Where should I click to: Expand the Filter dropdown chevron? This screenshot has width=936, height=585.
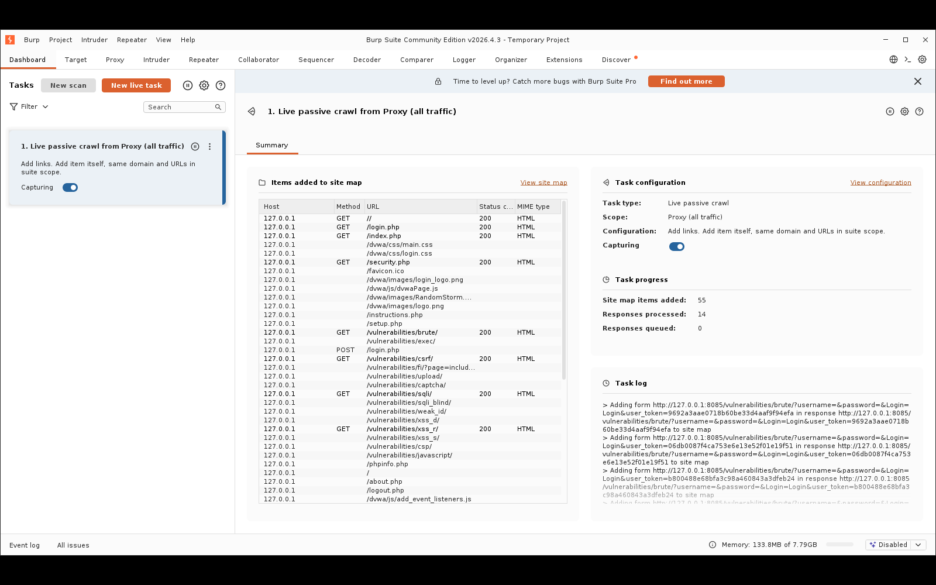(45, 107)
